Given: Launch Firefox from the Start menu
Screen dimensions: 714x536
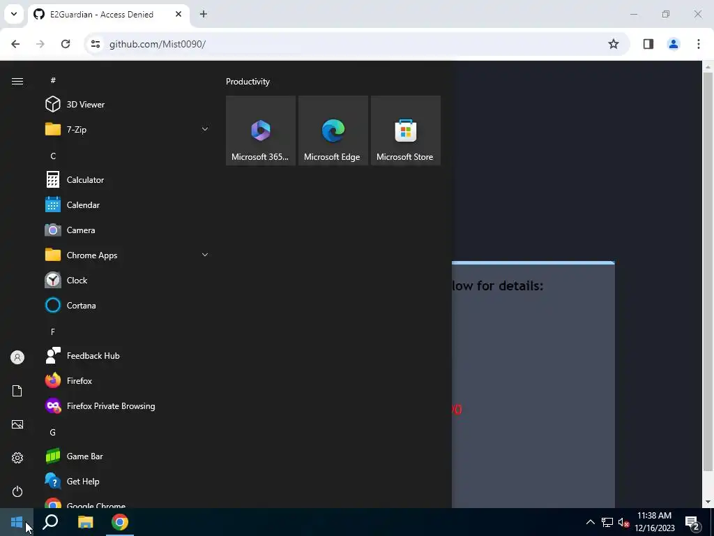Looking at the screenshot, I should pos(127,380).
